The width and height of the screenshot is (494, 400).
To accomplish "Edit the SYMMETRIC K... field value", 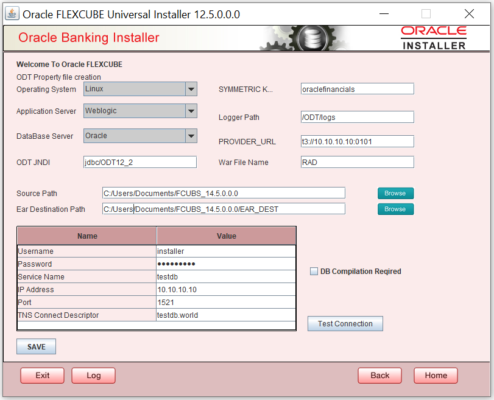I will 358,89.
